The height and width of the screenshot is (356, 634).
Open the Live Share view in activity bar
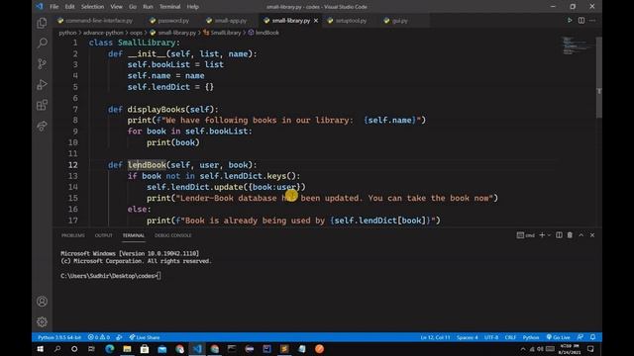(x=42, y=126)
